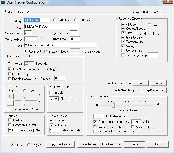The width and height of the screenshot is (174, 153).
Task: Click the Symbol Table input field
Action: pos(28,33)
